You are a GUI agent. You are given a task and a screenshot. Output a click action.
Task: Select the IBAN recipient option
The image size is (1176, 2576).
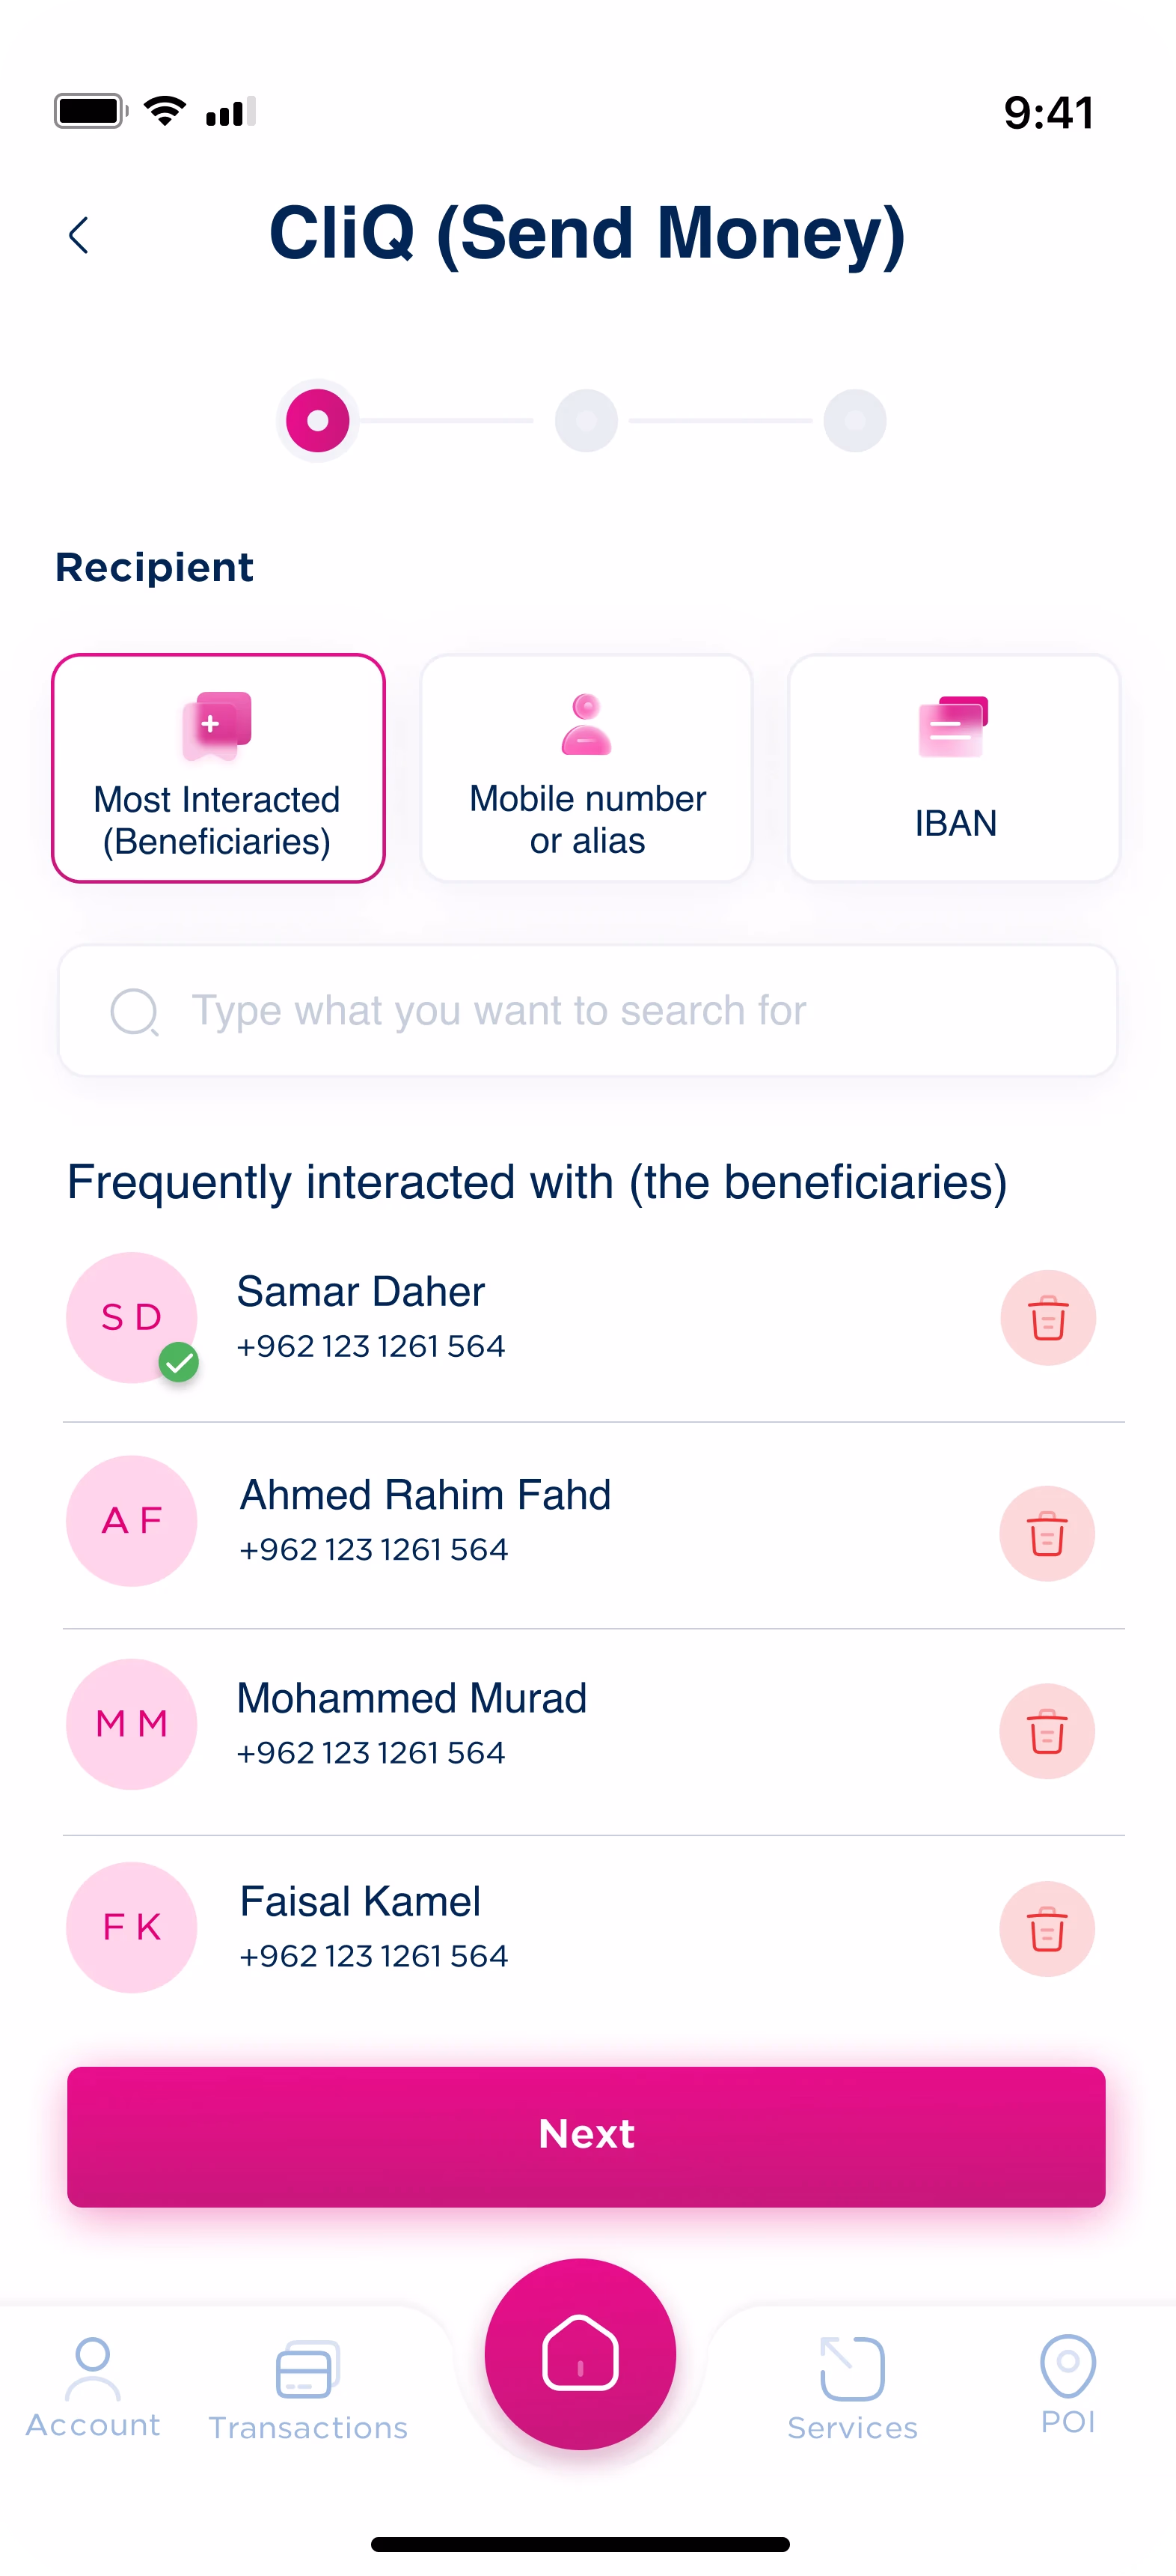954,768
